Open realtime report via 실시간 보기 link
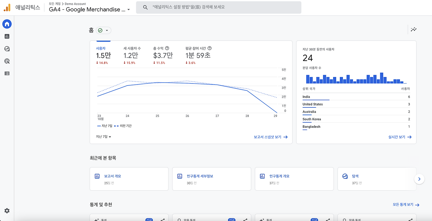Screen dimensions: 432x221 (398, 137)
